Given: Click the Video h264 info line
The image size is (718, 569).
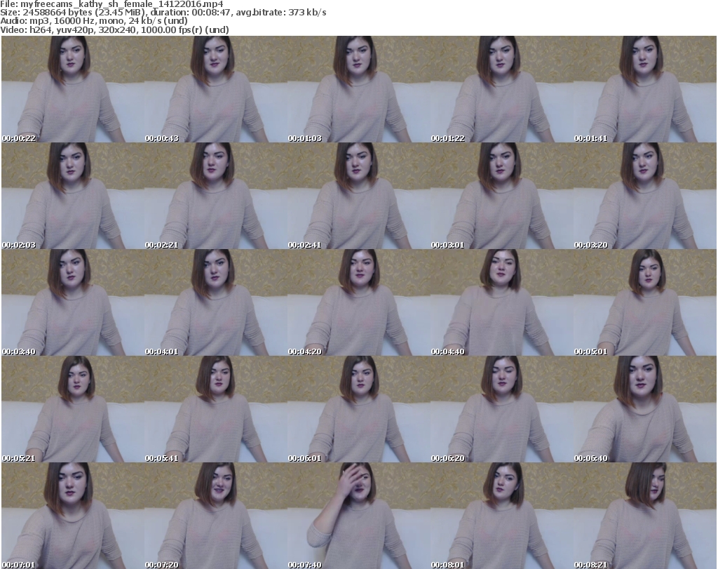Looking at the screenshot, I should point(116,29).
